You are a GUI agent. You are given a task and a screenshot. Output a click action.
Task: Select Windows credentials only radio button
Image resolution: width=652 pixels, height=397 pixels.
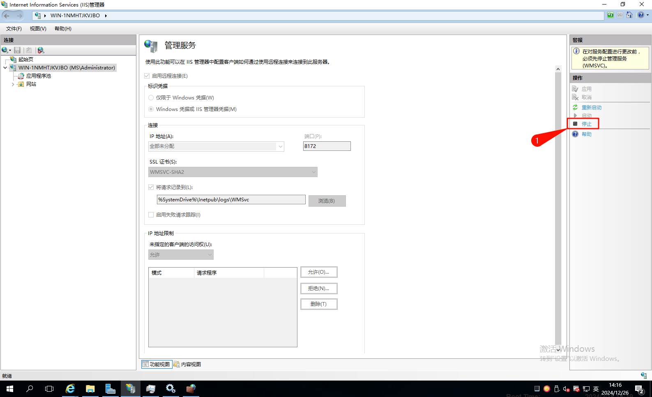pos(151,98)
